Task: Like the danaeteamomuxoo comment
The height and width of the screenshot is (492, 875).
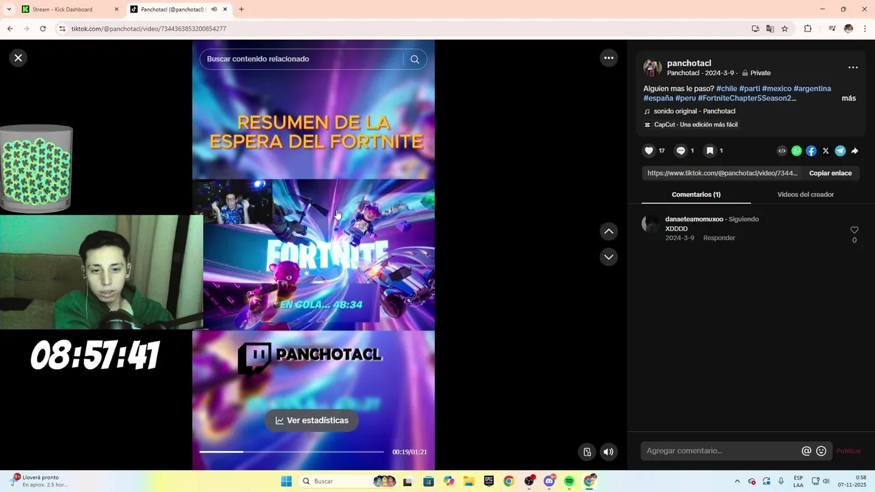Action: (854, 230)
